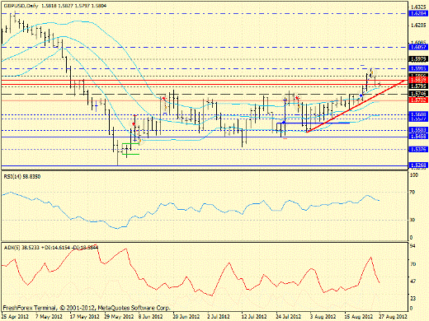Click the RSI scale value 30

coord(412,220)
